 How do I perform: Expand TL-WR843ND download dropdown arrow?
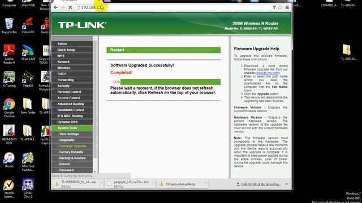(102, 183)
